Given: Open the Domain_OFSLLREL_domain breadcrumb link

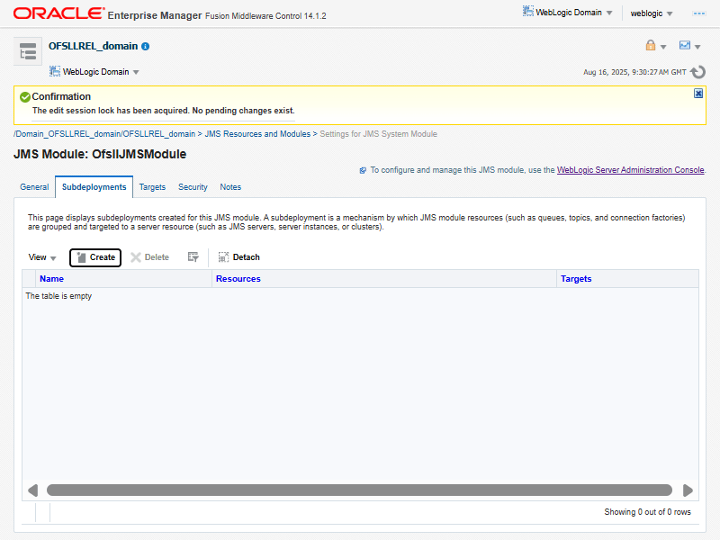Looking at the screenshot, I should tap(104, 134).
